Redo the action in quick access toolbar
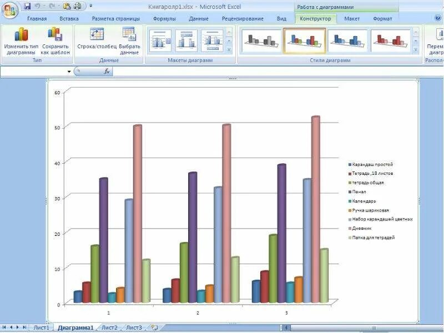Viewport: 444px width, 333px height. click(52, 6)
